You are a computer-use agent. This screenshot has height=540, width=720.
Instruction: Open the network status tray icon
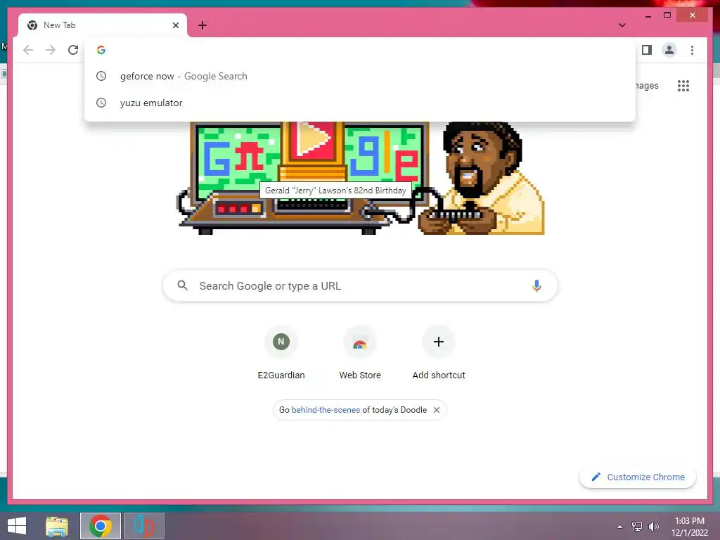[x=637, y=527]
